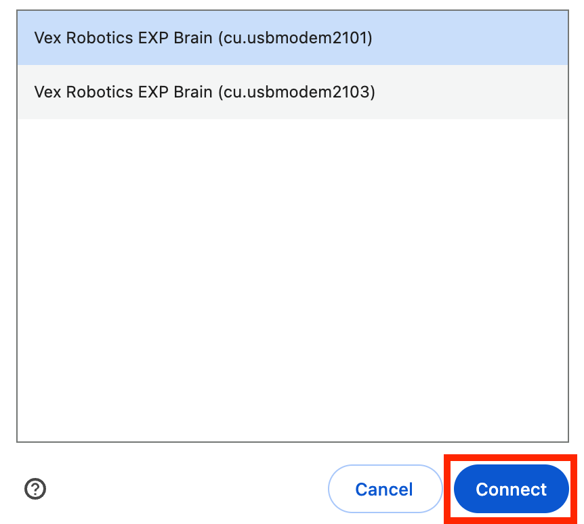This screenshot has height=524, width=584.
Task: Pick the second EXP Brain device row
Action: tap(205, 91)
